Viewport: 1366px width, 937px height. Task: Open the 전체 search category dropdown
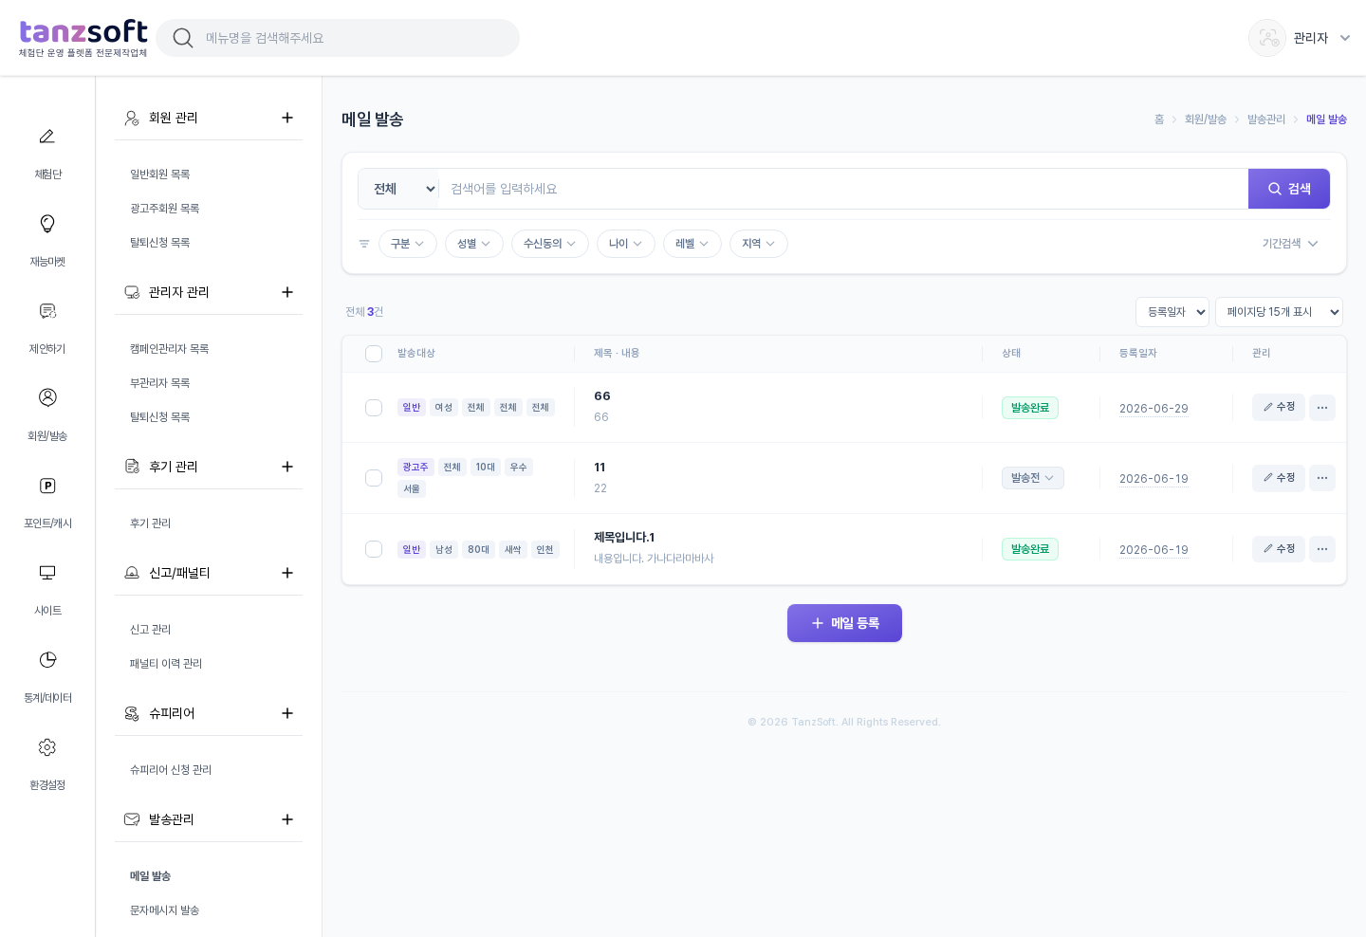398,189
